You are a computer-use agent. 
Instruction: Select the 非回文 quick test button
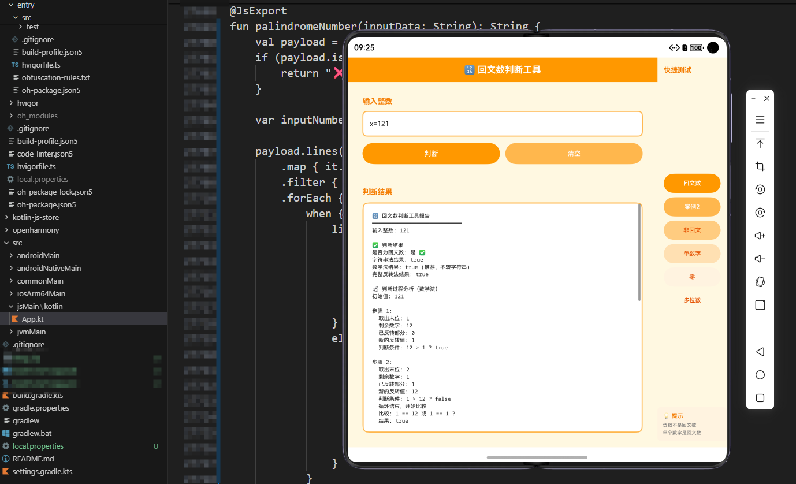[692, 230]
